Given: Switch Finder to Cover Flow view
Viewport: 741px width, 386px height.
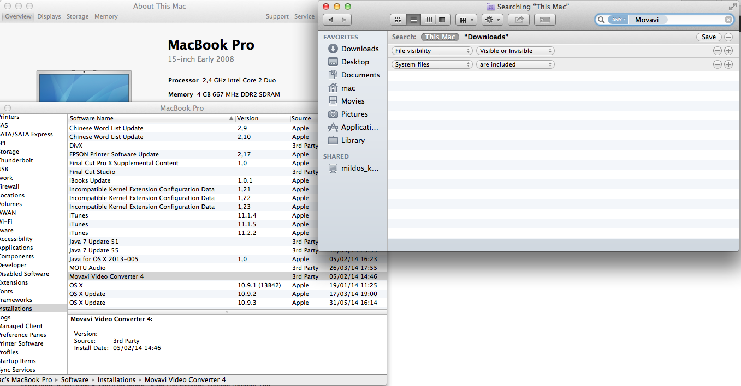Looking at the screenshot, I should point(443,20).
